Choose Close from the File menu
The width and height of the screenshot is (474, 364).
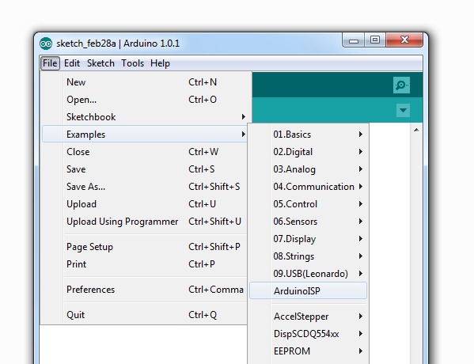pyautogui.click(x=145, y=152)
